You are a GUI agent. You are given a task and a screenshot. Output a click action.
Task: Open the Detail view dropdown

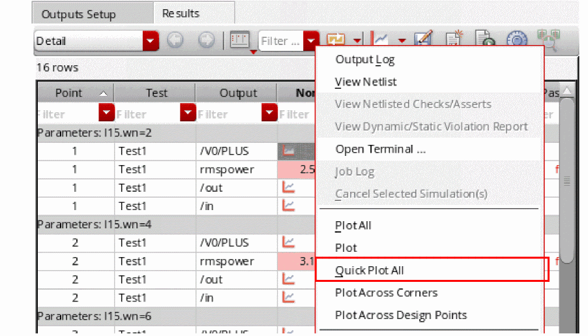tap(151, 40)
